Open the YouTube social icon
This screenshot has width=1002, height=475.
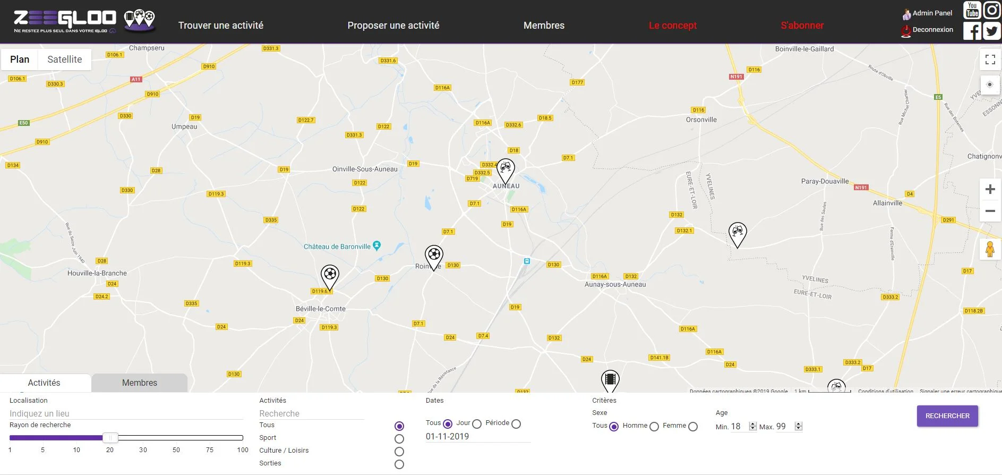coord(972,10)
